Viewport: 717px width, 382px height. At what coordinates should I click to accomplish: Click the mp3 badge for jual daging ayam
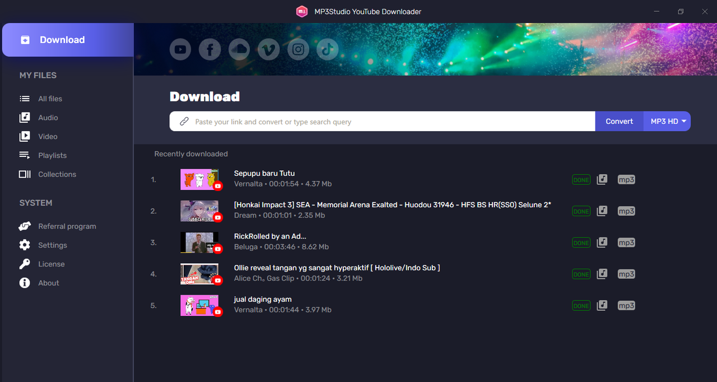coord(626,305)
